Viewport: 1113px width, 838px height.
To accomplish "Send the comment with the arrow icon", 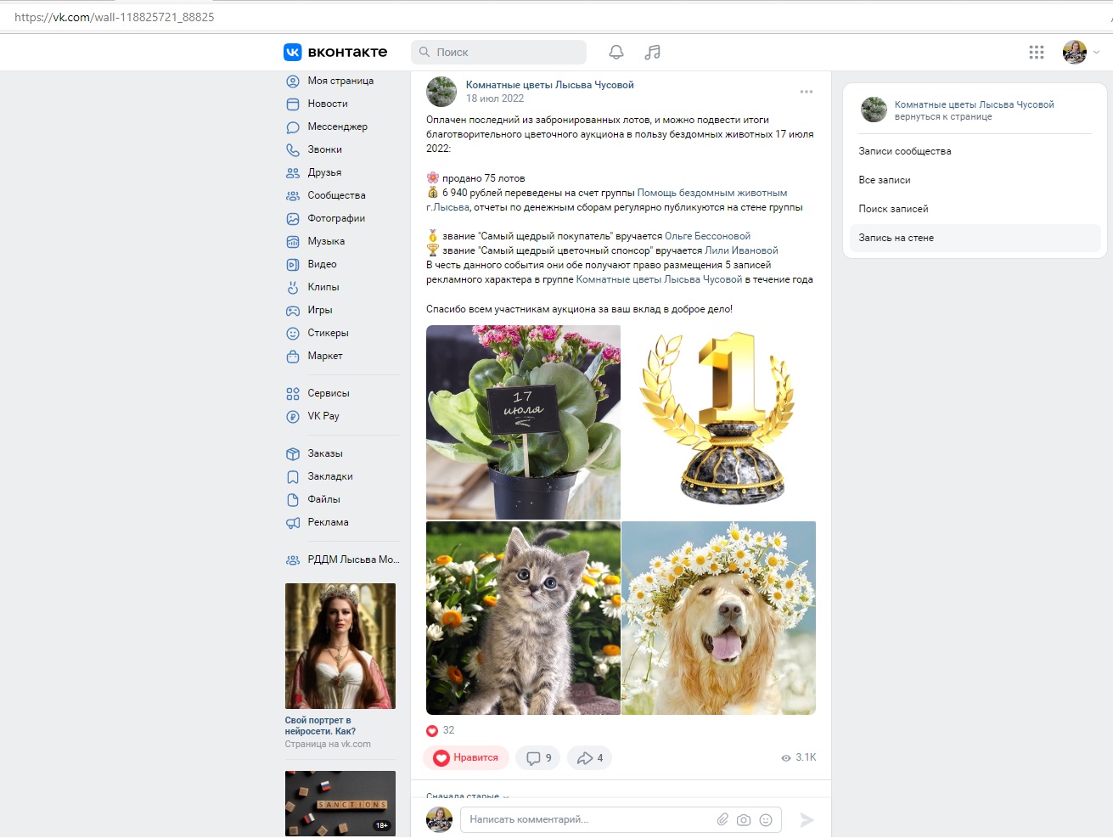I will point(807,819).
